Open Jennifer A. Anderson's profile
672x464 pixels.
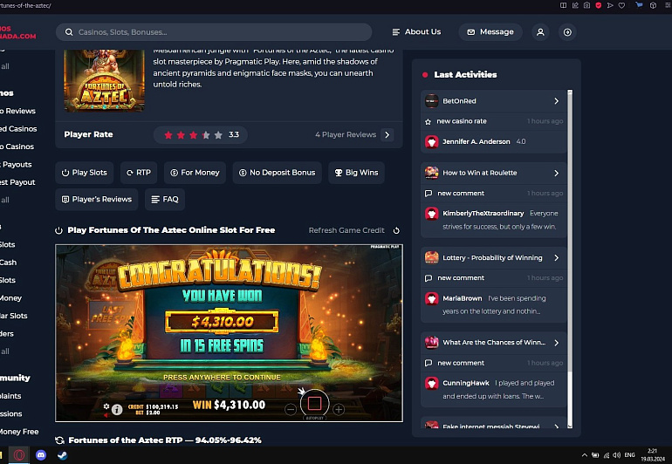click(x=477, y=141)
